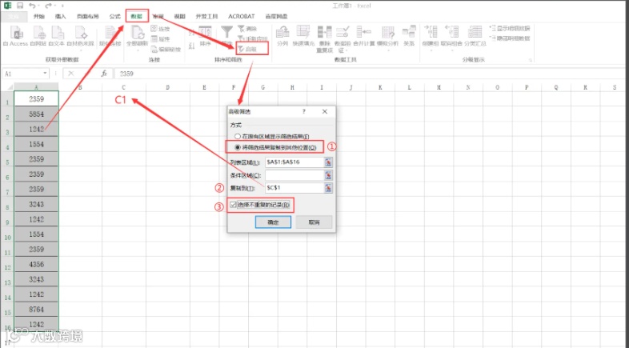Click Show Detail (显示明细数据) in ribbon

tap(510, 29)
